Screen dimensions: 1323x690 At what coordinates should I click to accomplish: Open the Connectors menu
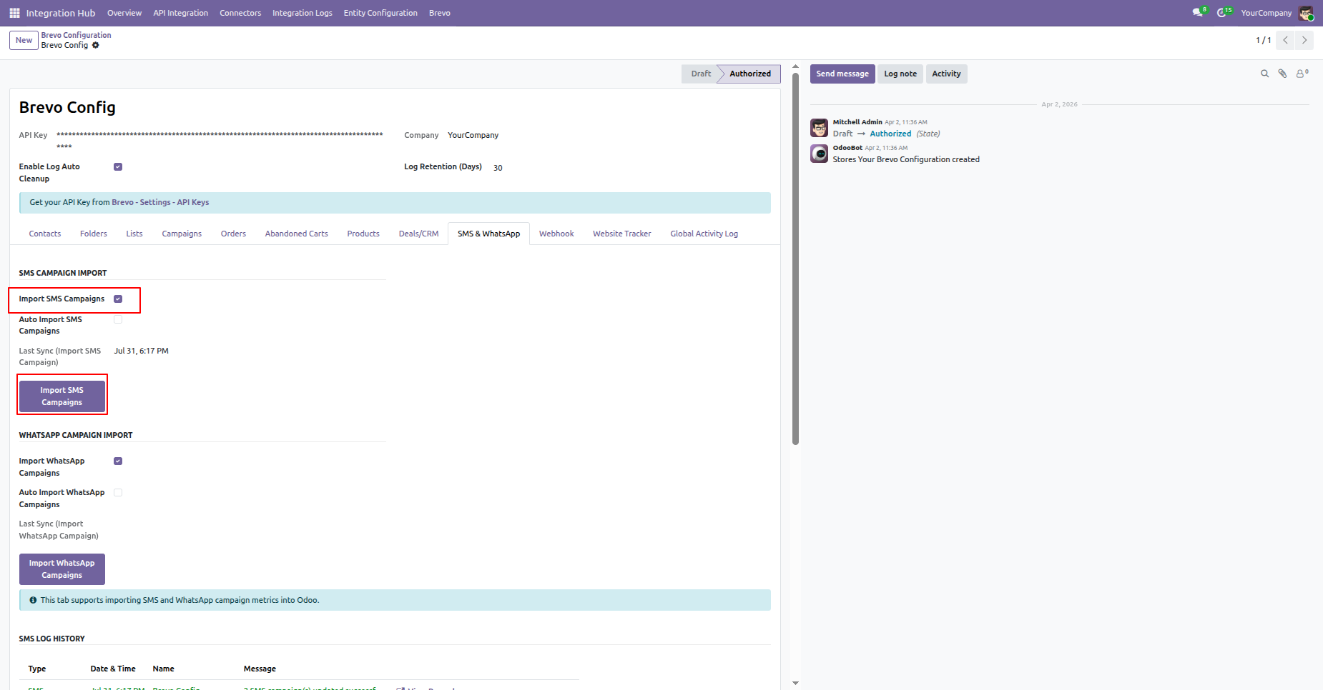(x=240, y=13)
